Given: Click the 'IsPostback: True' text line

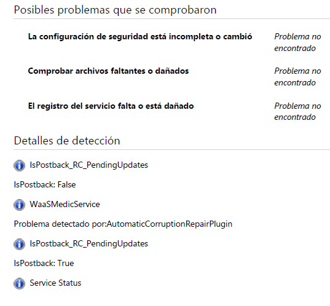Looking at the screenshot, I should pyautogui.click(x=44, y=263).
